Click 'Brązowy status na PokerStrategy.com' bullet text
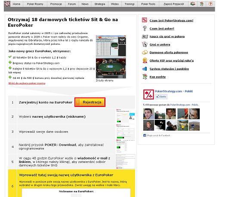 pyautogui.click(x=36, y=63)
